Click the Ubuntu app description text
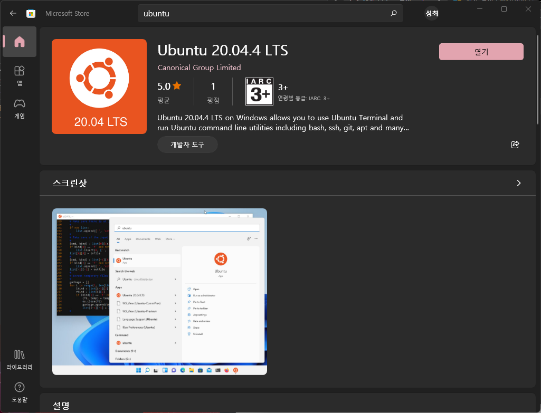Image resolution: width=541 pixels, height=413 pixels. point(283,123)
